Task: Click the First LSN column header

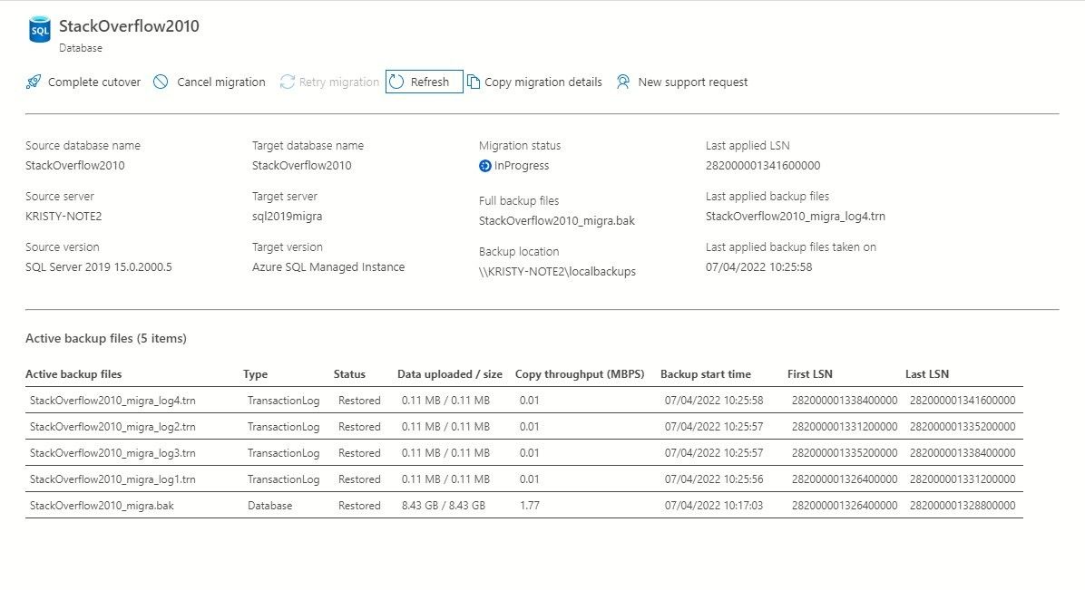Action: 809,374
